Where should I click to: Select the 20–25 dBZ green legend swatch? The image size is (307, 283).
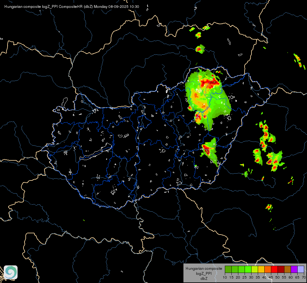click(241, 269)
